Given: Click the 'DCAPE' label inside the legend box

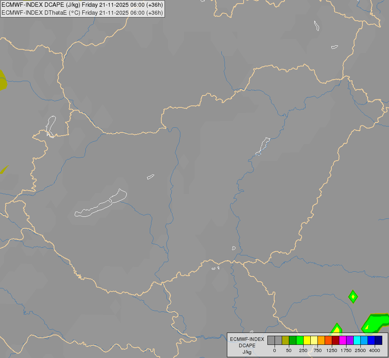Looking at the screenshot, I should pyautogui.click(x=247, y=346).
